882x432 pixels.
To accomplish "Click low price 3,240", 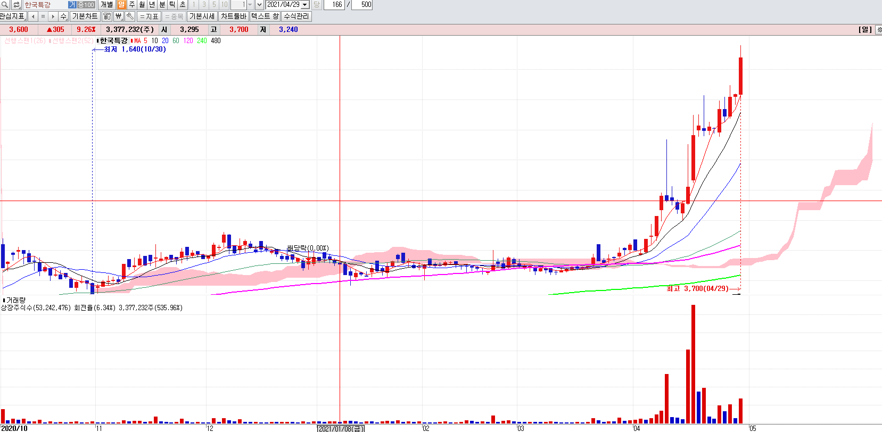I will coord(288,29).
